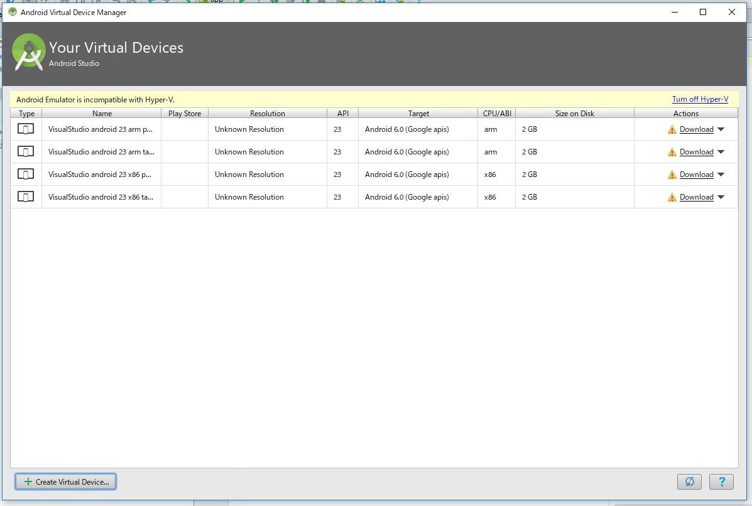
Task: Open actions dropdown for arm p... device
Action: click(x=721, y=129)
